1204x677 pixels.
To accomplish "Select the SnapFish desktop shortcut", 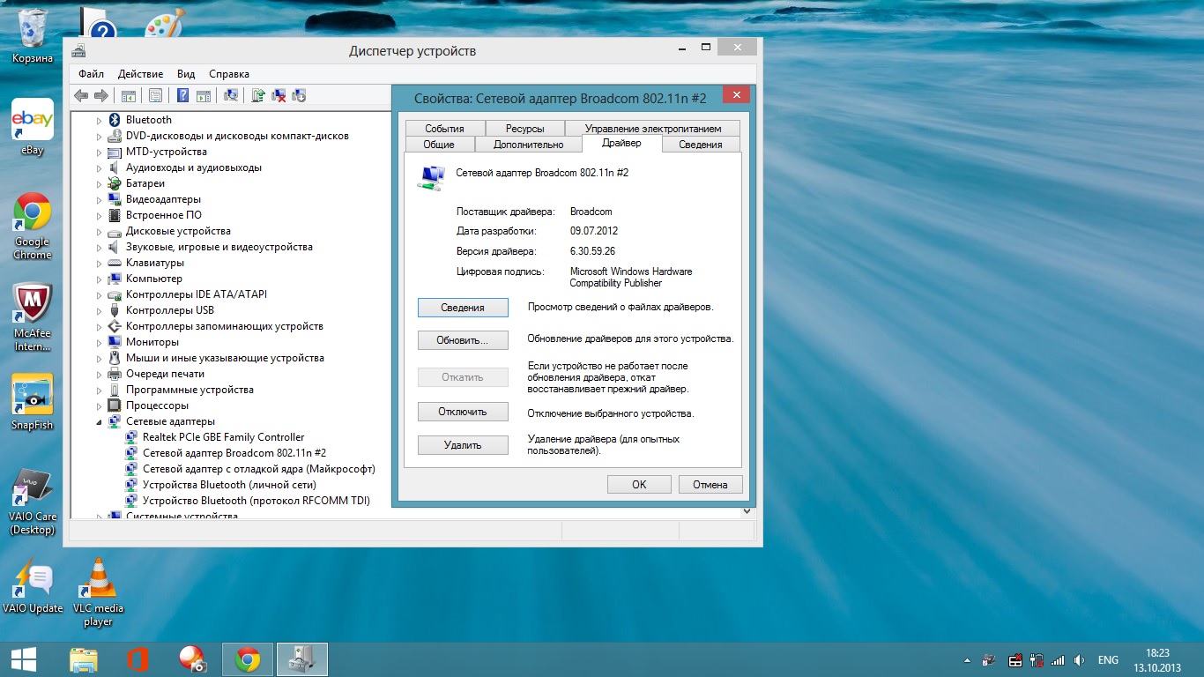I will click(33, 402).
